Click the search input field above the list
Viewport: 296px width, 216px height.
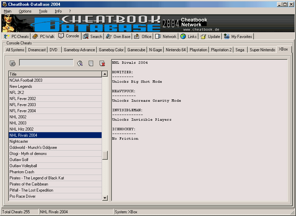[x=46, y=63]
